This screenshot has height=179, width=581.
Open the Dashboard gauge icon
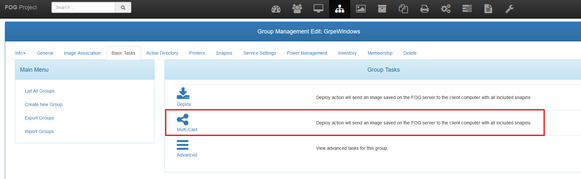(276, 9)
